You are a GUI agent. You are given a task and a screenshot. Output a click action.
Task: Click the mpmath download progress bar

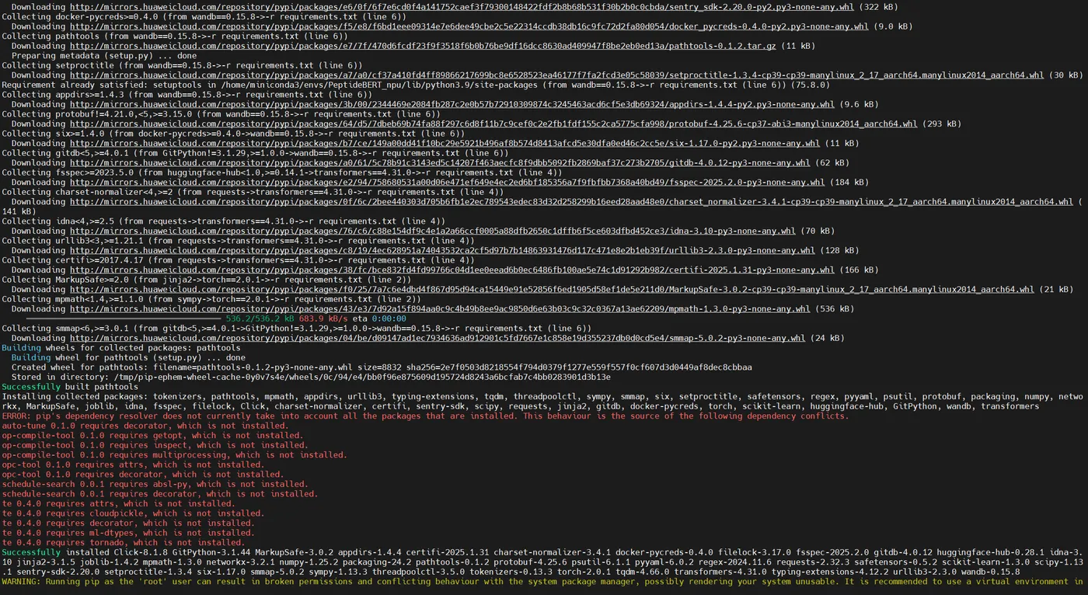(124, 318)
